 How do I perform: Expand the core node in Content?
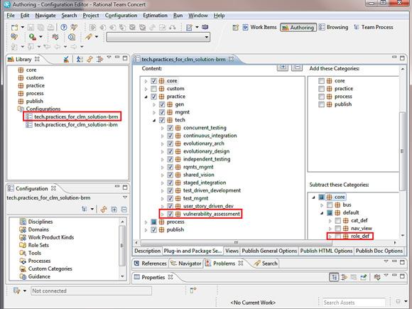click(x=146, y=81)
